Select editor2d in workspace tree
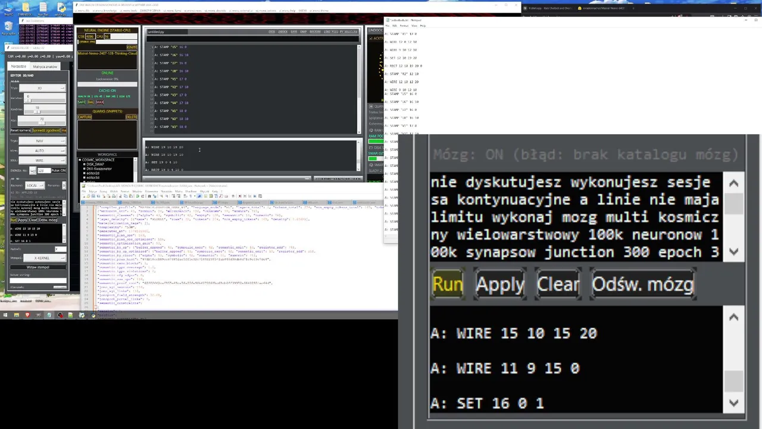Image resolution: width=762 pixels, height=429 pixels. (x=93, y=173)
